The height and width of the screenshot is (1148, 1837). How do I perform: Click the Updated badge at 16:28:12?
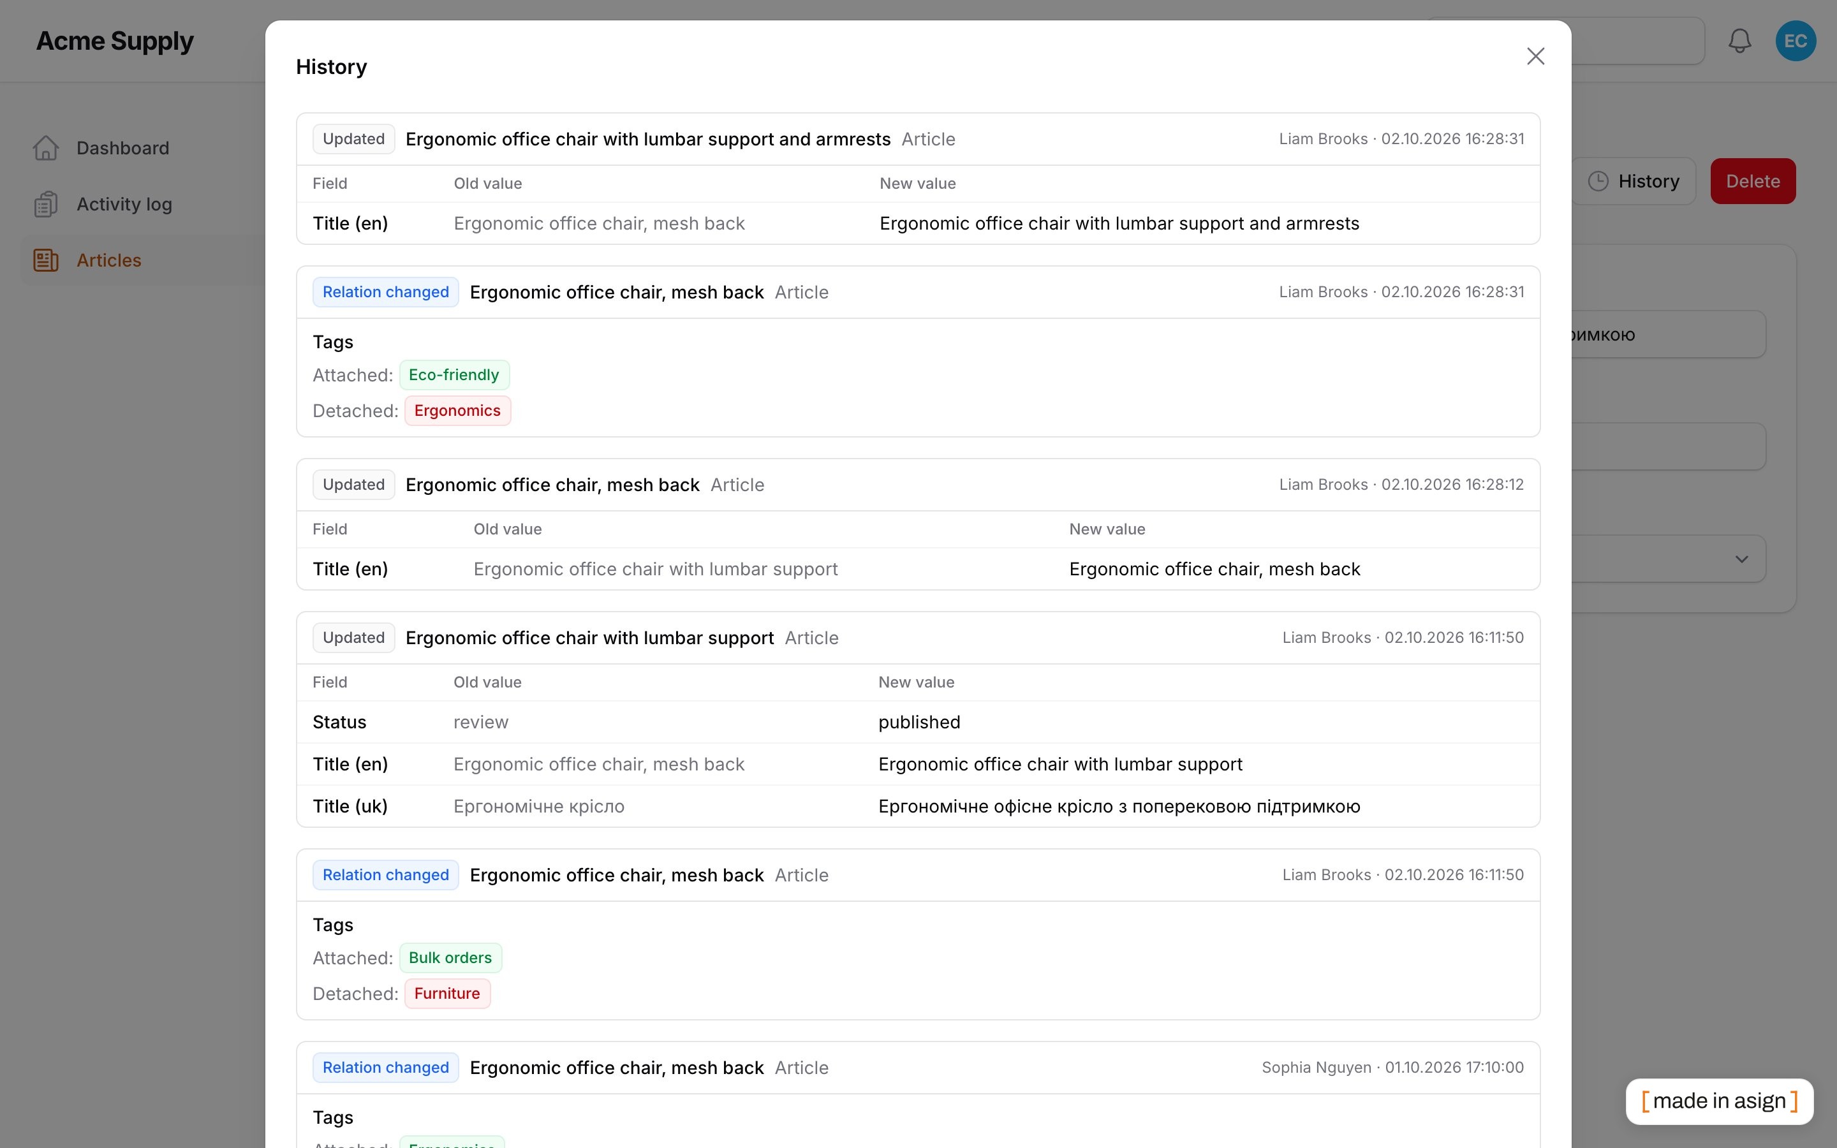(354, 485)
